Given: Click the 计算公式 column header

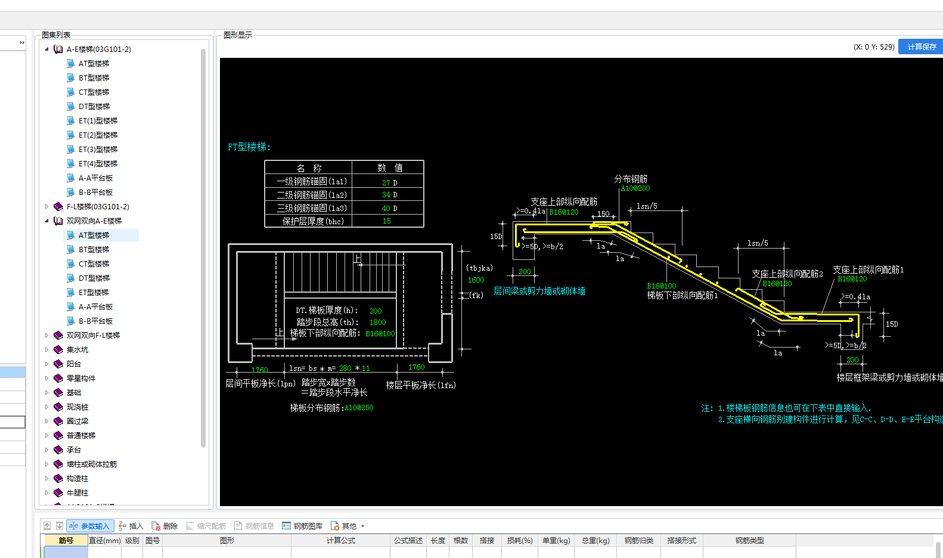Looking at the screenshot, I should (x=341, y=541).
